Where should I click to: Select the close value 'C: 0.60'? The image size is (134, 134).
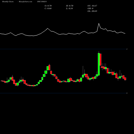click(x=48, y=8)
